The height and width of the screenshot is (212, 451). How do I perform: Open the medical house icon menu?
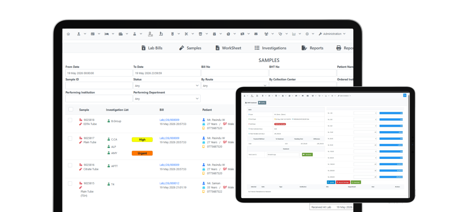pos(228,34)
